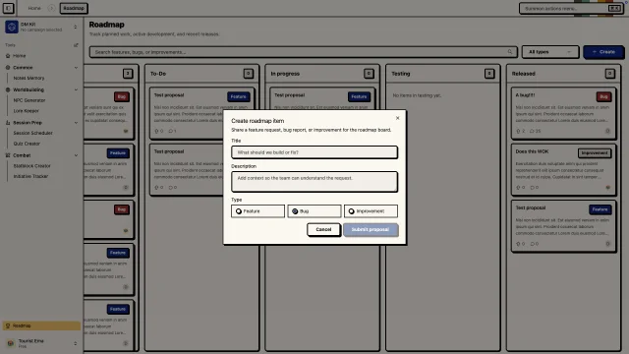
Task: Click Improvement tag on Does this WOK card
Action: pyautogui.click(x=595, y=153)
